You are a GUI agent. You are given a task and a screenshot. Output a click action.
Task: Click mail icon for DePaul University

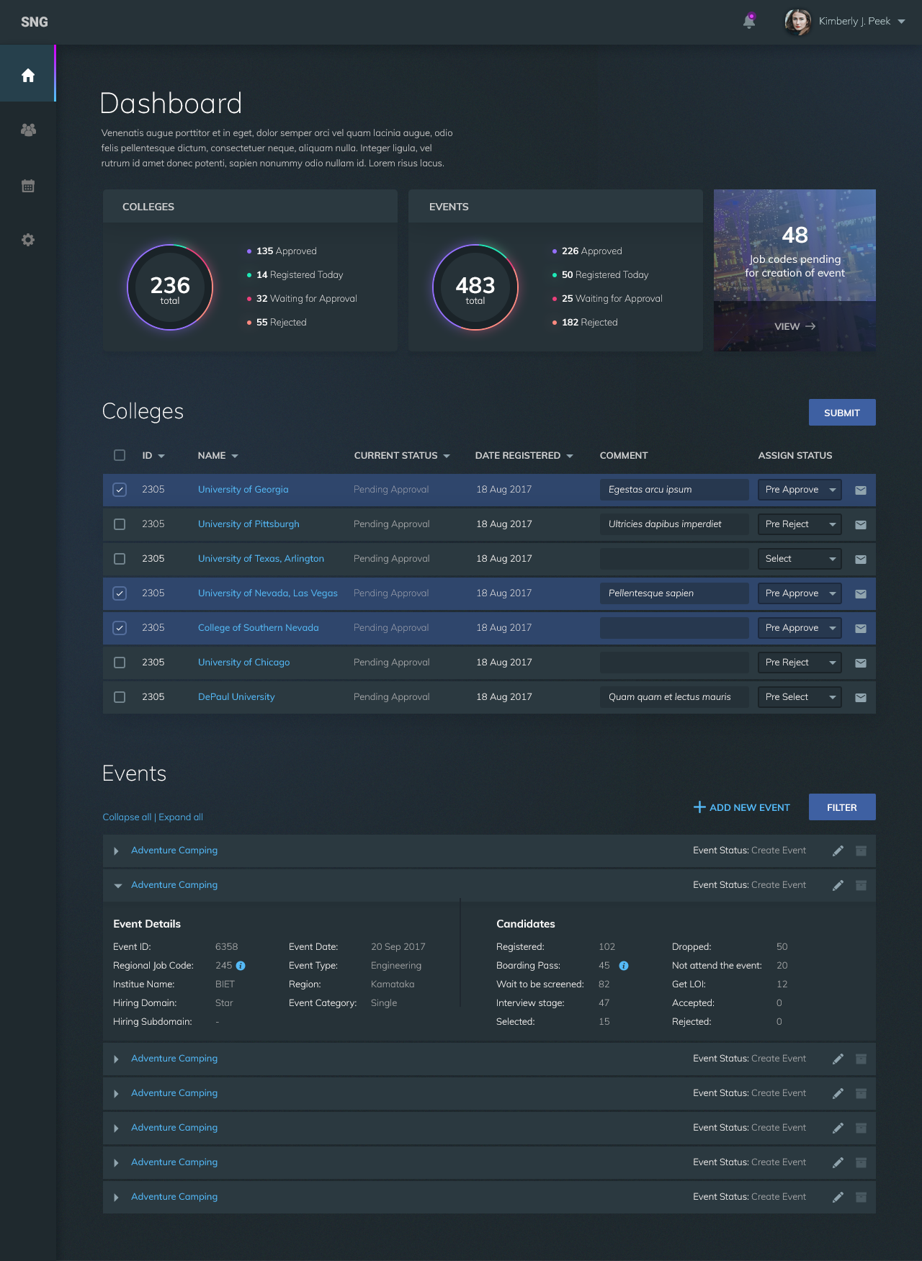click(x=861, y=697)
